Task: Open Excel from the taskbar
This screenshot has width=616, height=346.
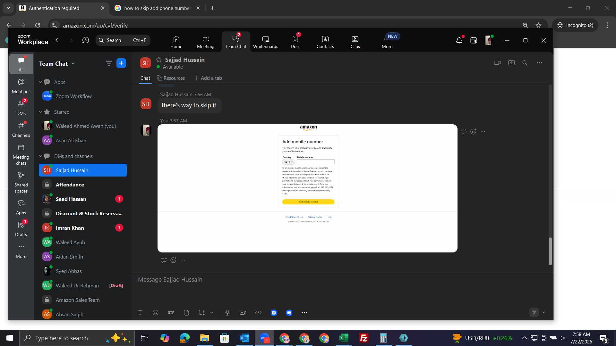Action: [344, 338]
